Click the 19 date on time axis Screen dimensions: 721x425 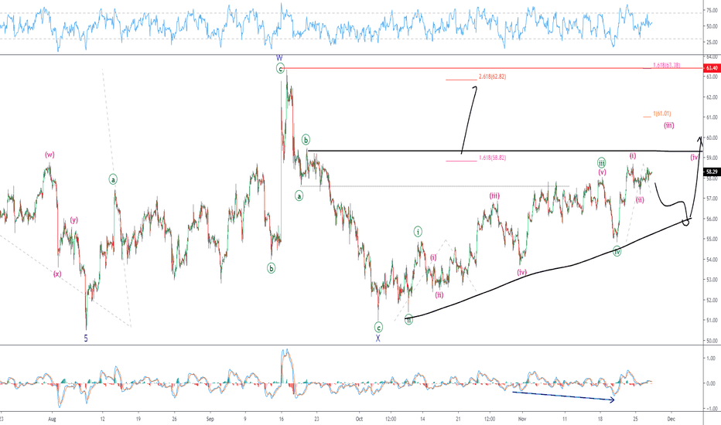138,419
